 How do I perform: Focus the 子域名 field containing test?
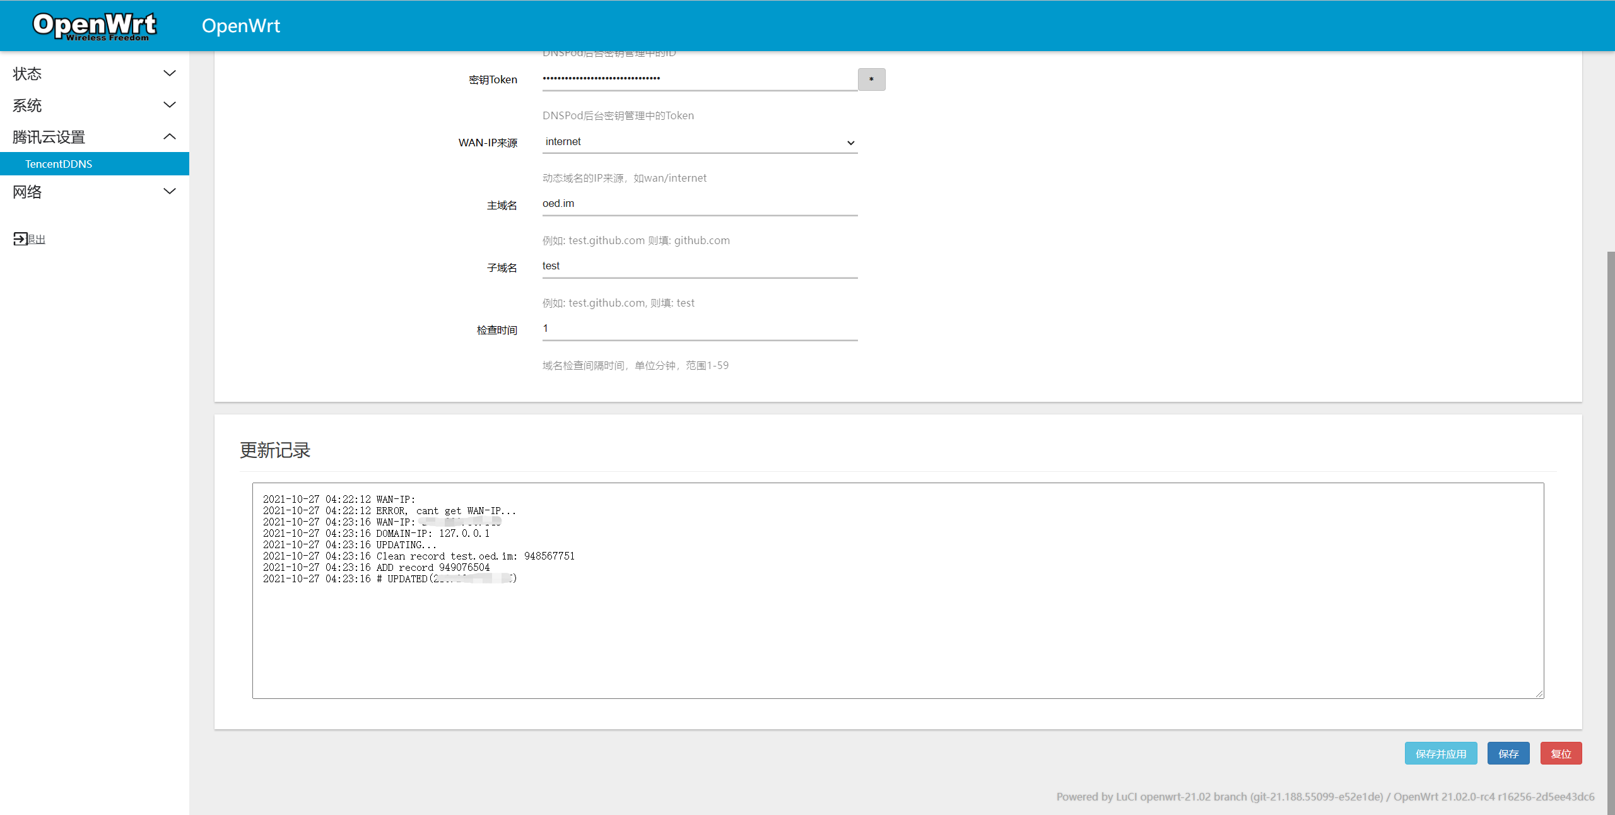click(700, 266)
